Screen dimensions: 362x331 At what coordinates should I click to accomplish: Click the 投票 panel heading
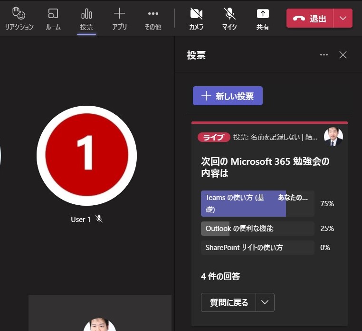pos(196,55)
